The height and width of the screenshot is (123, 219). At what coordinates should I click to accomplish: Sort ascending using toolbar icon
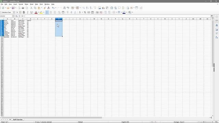(x=87, y=8)
